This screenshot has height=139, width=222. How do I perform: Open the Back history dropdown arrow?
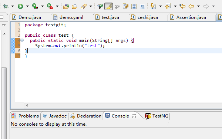(198, 6)
